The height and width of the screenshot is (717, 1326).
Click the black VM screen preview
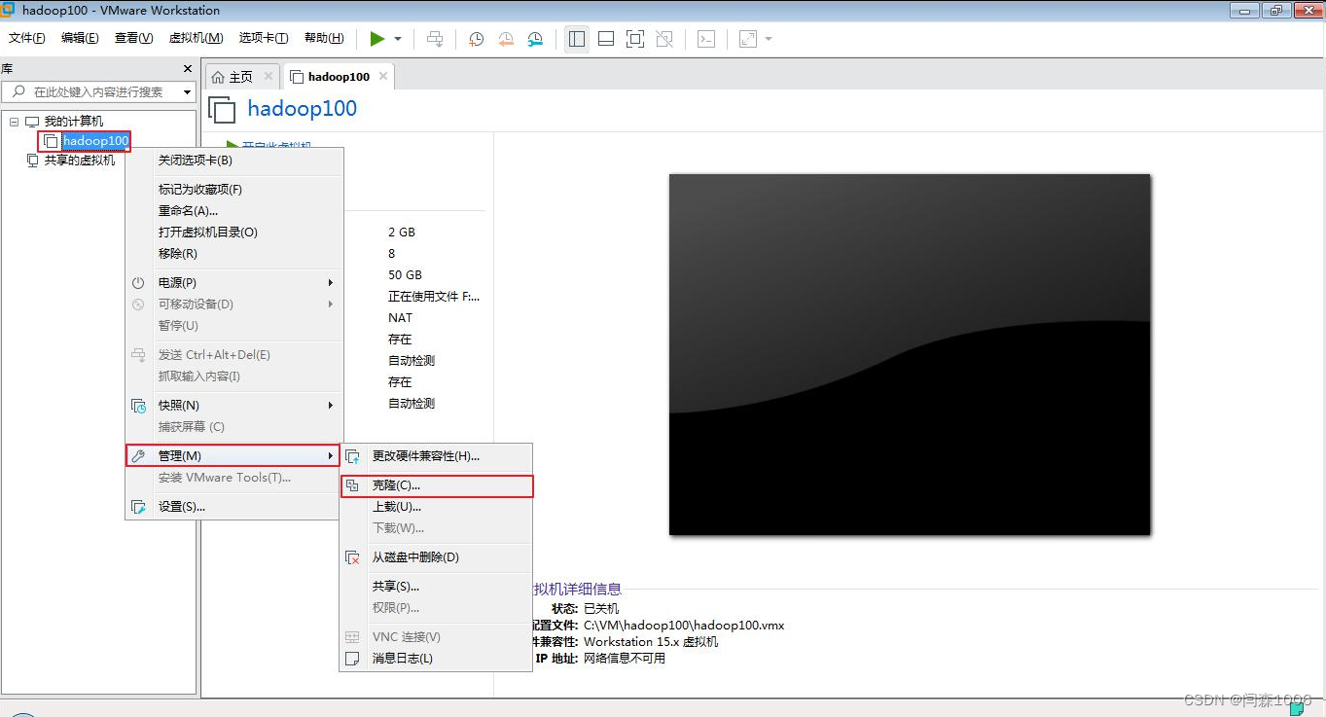(x=910, y=354)
